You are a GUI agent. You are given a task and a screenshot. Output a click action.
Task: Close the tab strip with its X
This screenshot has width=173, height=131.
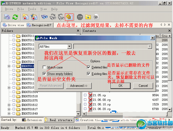(x=169, y=25)
